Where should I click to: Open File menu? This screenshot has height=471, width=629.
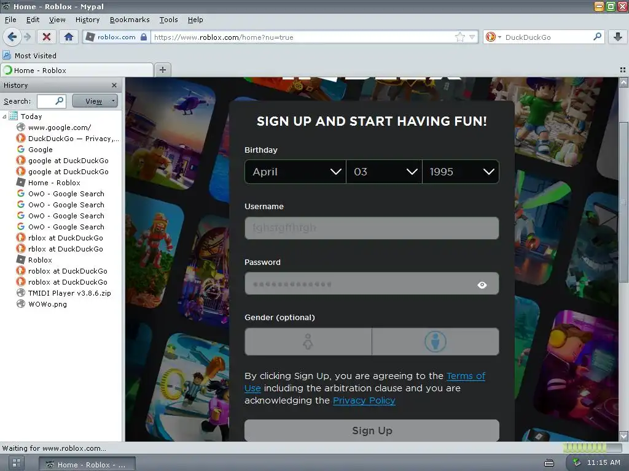[10, 20]
